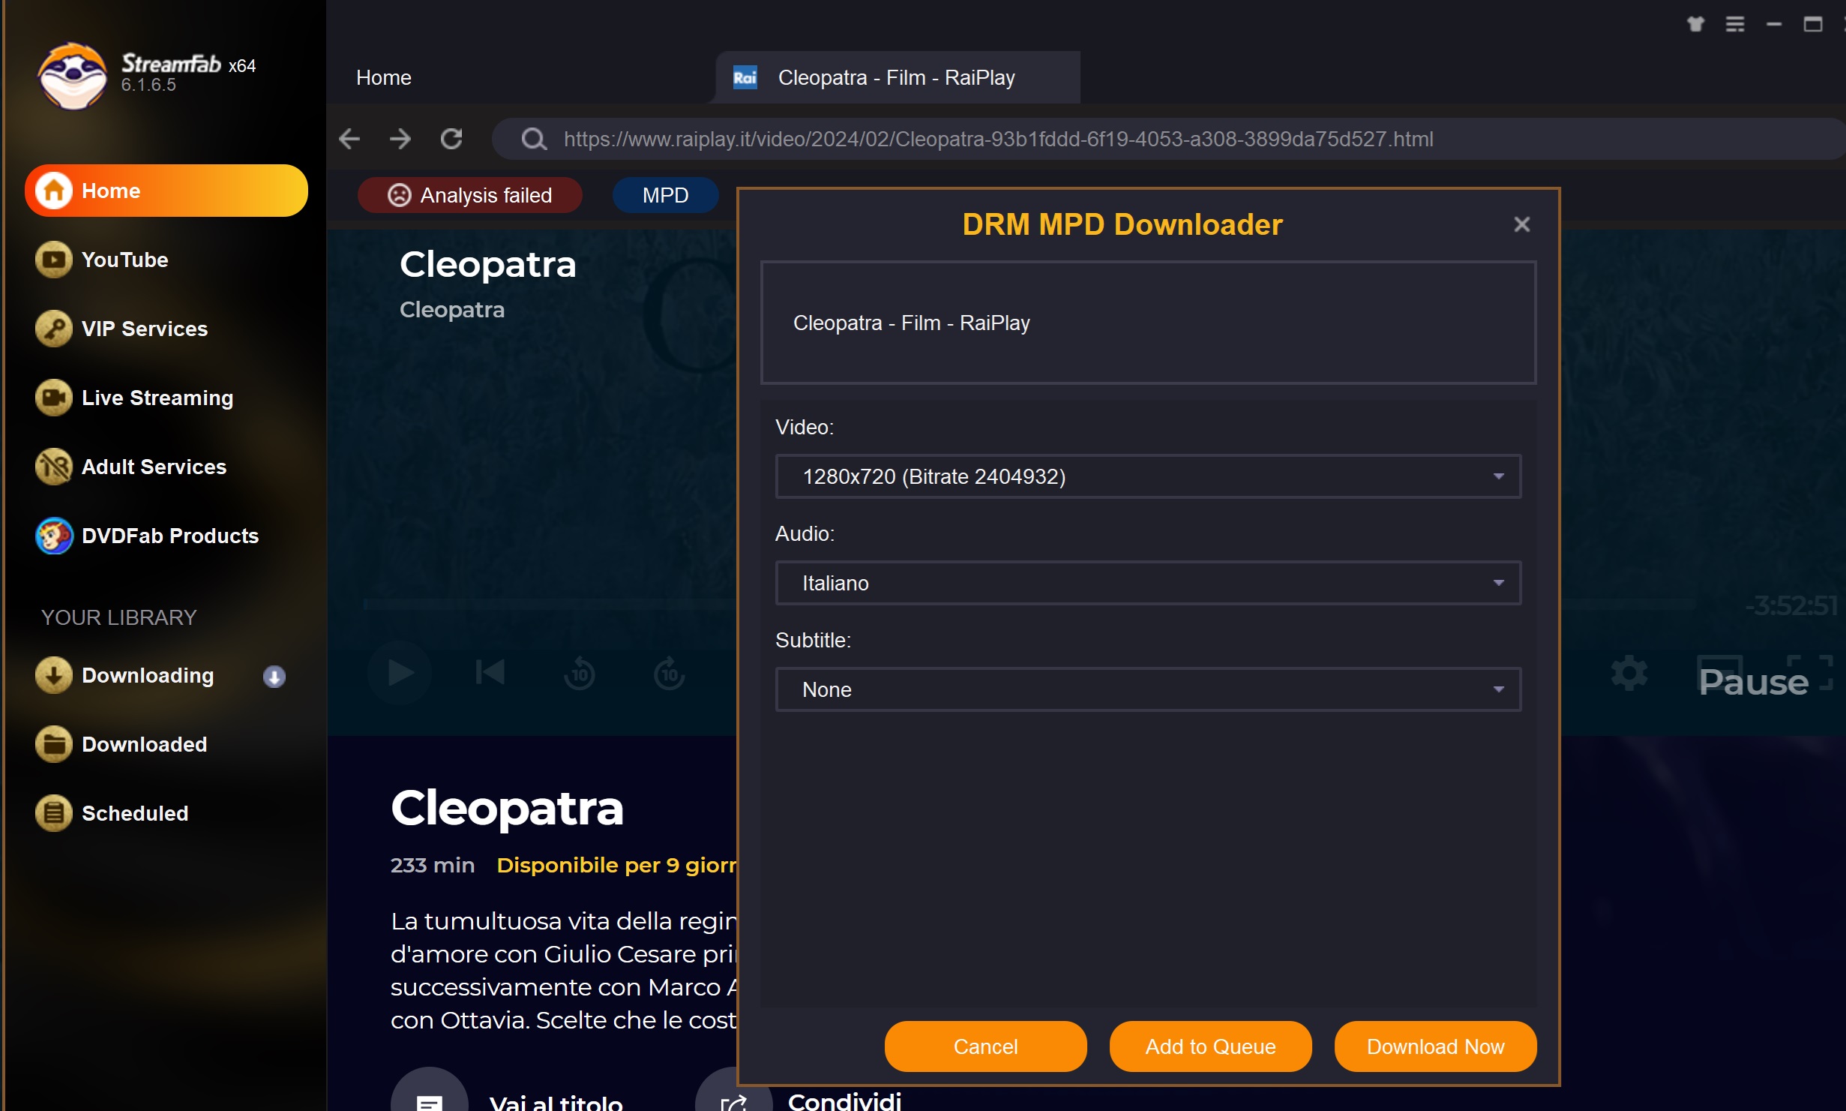Go back with the back arrow
The image size is (1846, 1111).
tap(349, 139)
